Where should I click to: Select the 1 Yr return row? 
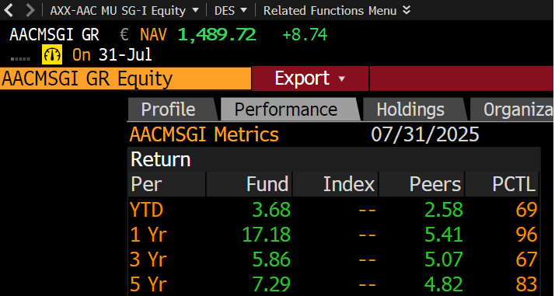[x=333, y=235]
